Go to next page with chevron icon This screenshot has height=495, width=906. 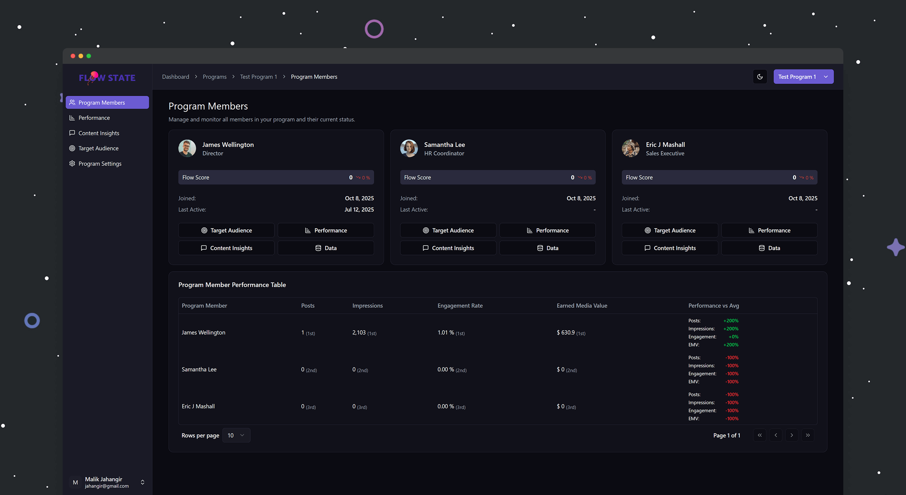coord(792,435)
